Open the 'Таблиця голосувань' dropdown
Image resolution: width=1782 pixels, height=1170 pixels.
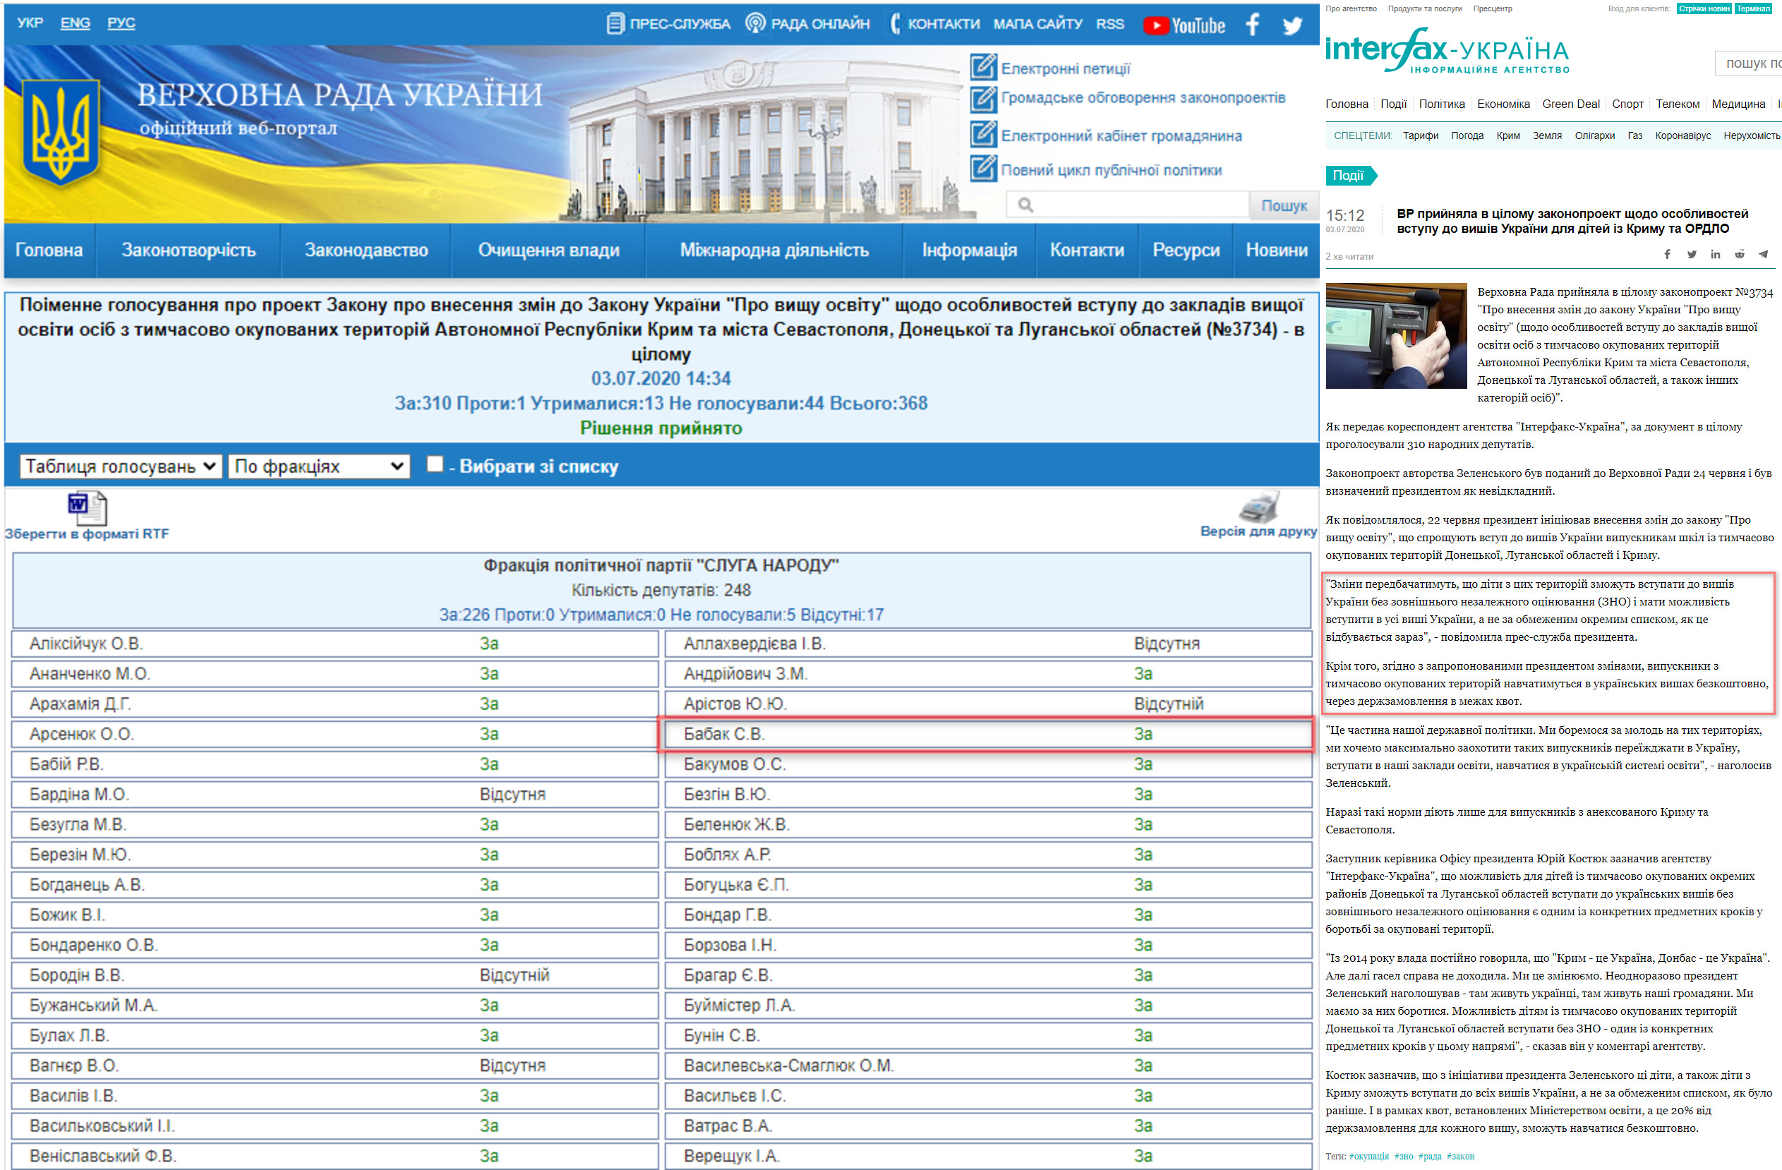point(120,466)
